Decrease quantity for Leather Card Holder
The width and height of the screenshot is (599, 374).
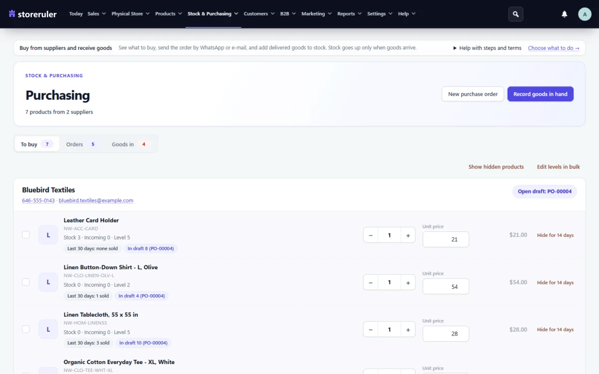[x=370, y=235]
